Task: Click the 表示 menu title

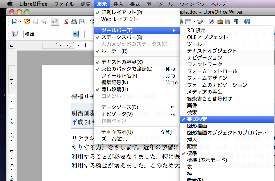Action: [x=102, y=4]
